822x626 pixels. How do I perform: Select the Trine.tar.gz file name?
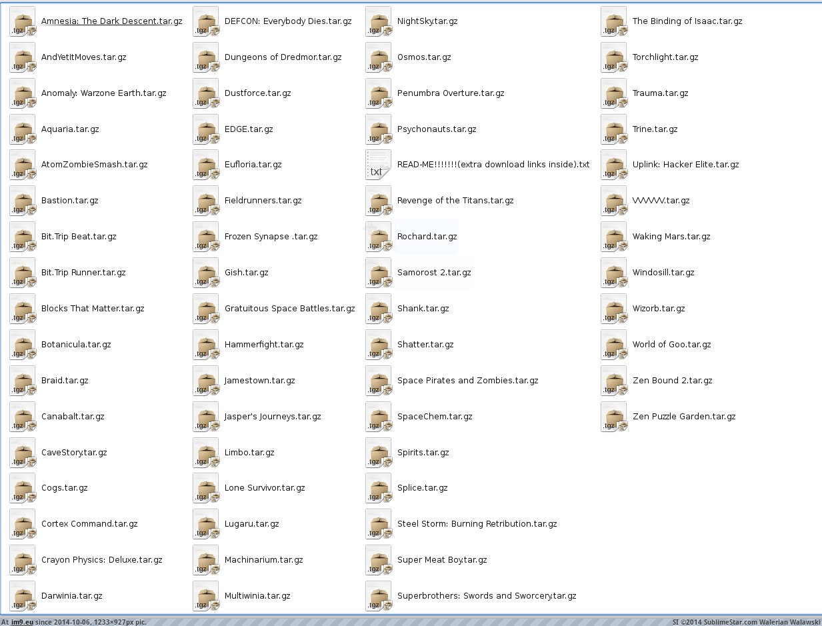tap(655, 129)
